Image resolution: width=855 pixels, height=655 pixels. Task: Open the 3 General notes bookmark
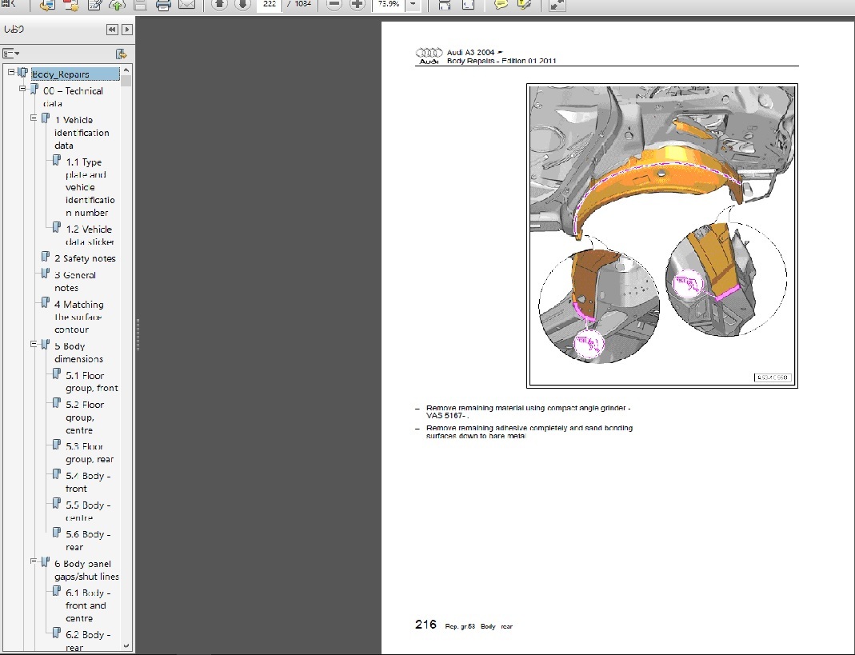click(x=75, y=282)
